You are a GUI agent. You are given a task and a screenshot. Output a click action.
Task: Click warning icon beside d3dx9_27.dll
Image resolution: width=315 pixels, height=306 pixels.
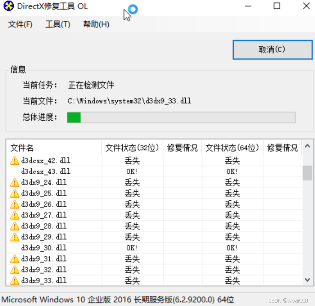(15, 215)
